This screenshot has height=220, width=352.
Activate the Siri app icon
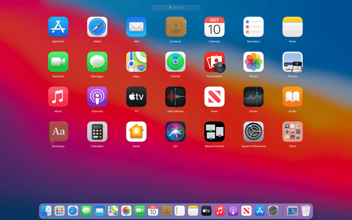click(x=175, y=132)
